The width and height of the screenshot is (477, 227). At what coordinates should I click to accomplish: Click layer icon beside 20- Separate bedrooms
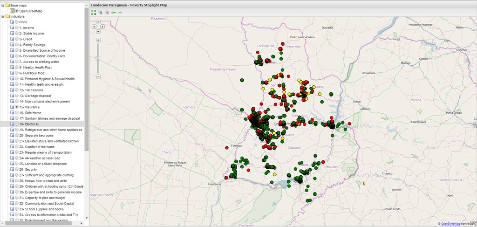click(12, 136)
